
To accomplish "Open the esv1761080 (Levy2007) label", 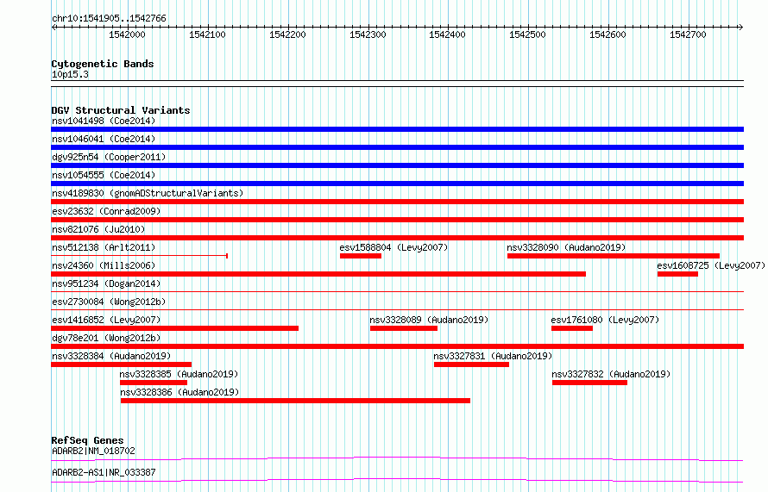I will pyautogui.click(x=605, y=320).
